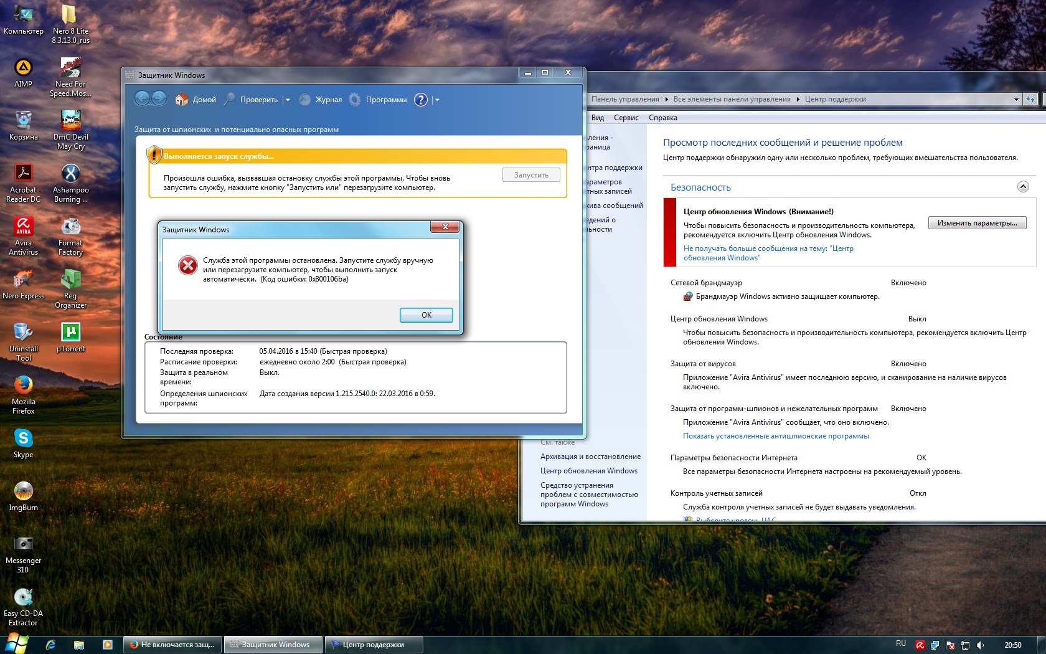Image resolution: width=1046 pixels, height=654 pixels.
Task: Launch Windows Media Player from the taskbar
Action: pyautogui.click(x=107, y=645)
